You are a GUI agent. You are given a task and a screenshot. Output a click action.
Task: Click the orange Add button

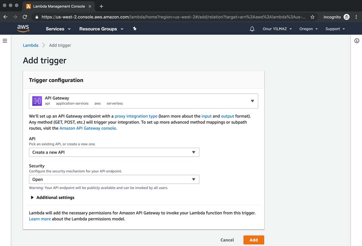[253, 240]
